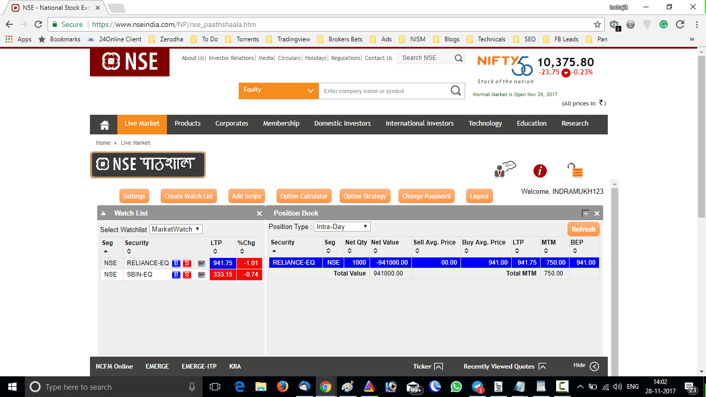Click the Settings button

[x=134, y=196]
